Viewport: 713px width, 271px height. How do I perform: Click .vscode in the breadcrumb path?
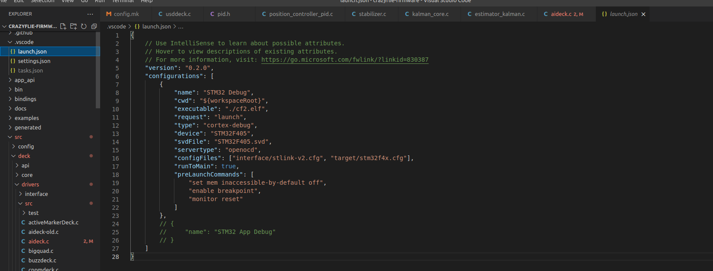point(117,26)
